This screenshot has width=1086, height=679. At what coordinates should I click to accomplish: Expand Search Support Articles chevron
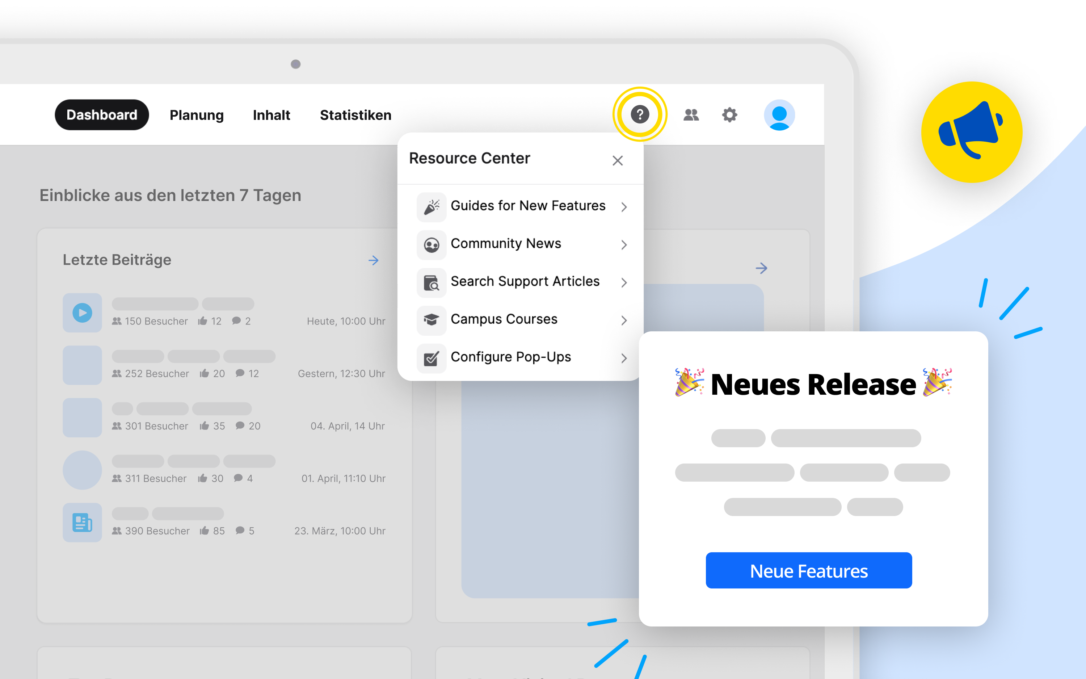[624, 282]
